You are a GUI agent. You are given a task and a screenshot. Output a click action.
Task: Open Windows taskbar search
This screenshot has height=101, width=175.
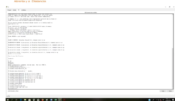point(12,100)
